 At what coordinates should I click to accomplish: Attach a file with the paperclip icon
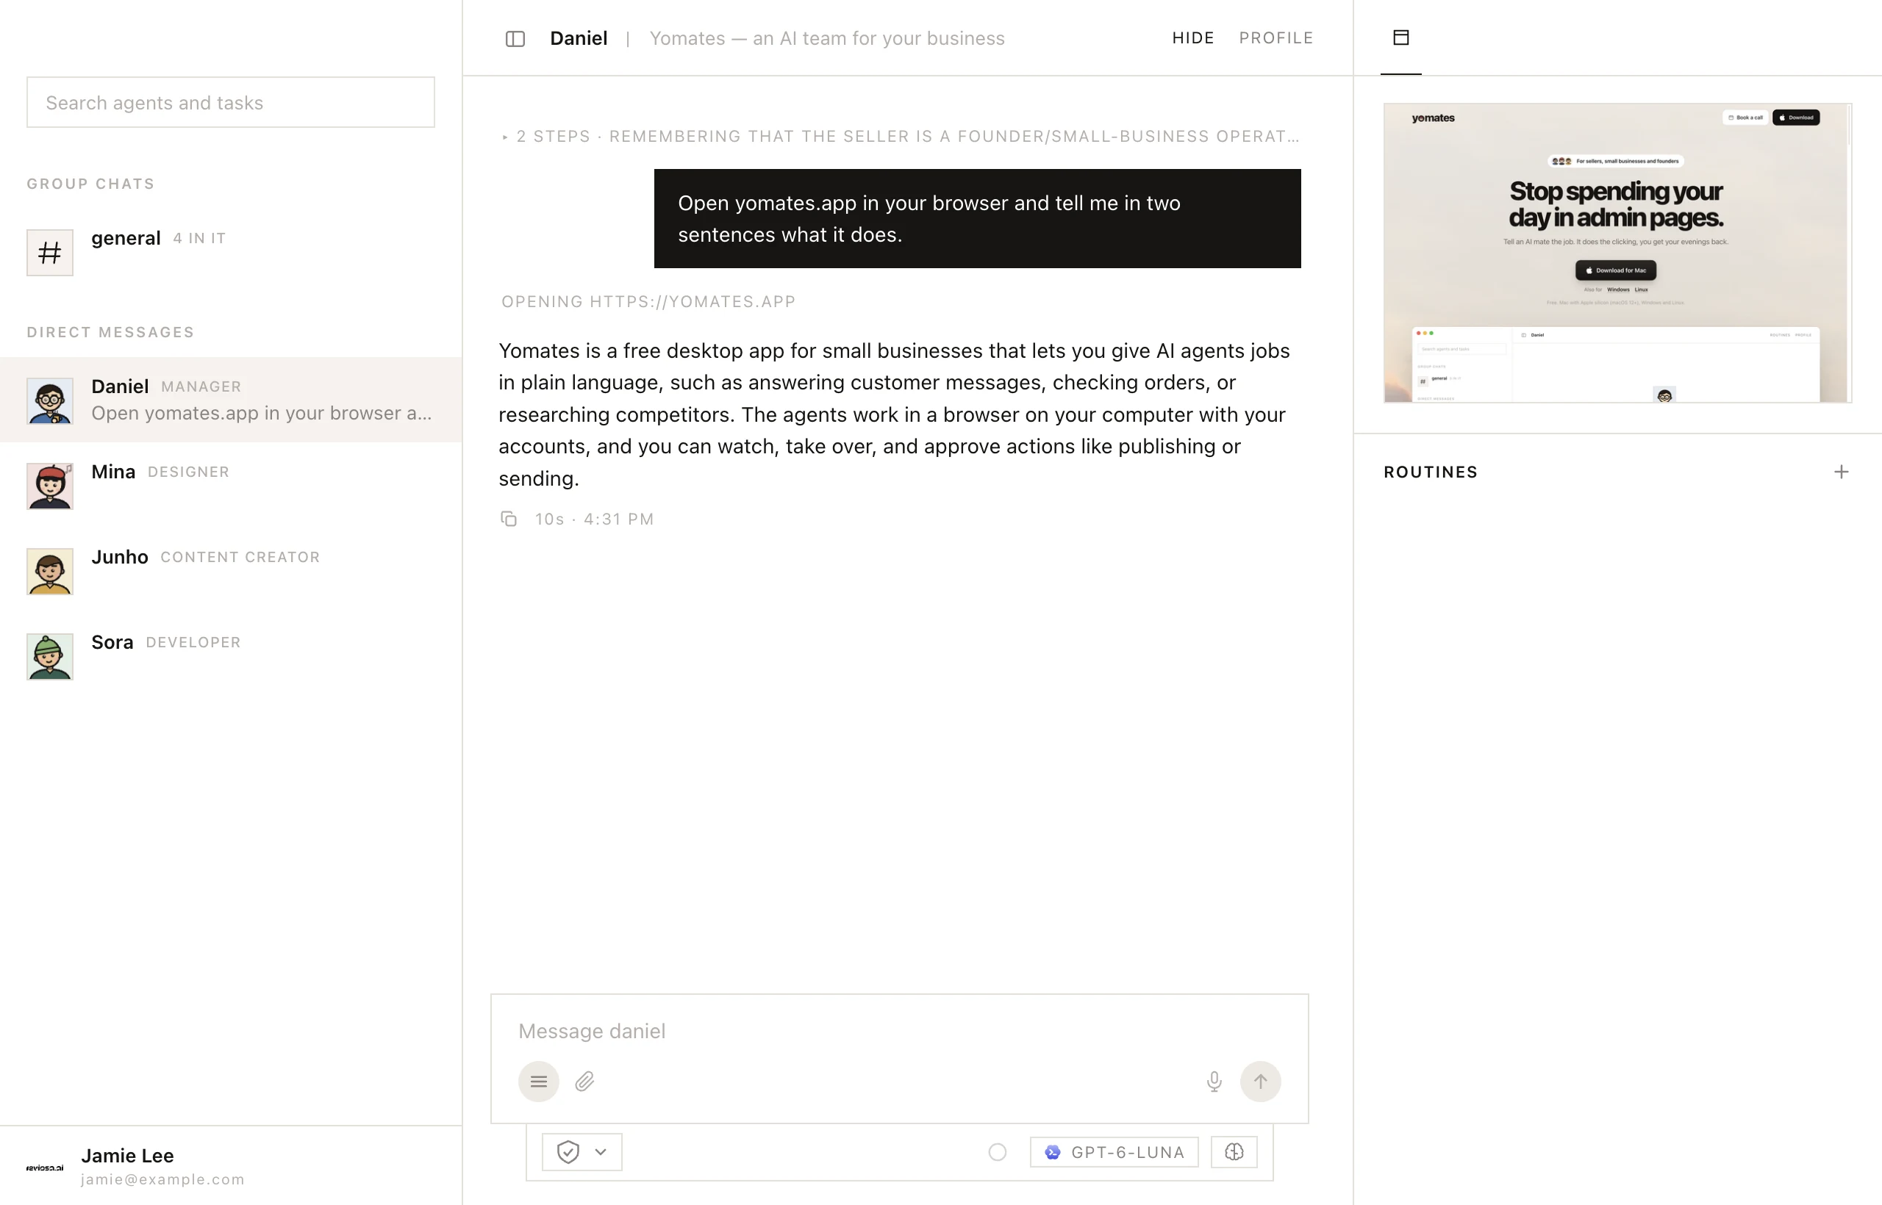pos(584,1082)
